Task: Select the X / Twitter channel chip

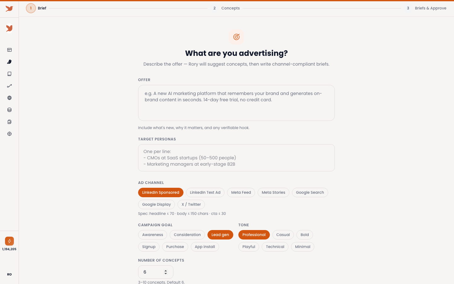Action: coord(191,204)
